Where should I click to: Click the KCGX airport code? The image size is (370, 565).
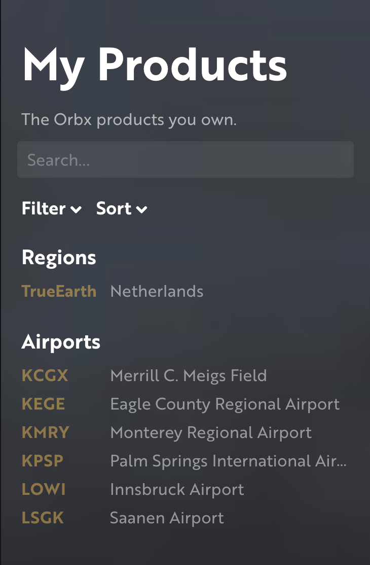pos(45,376)
